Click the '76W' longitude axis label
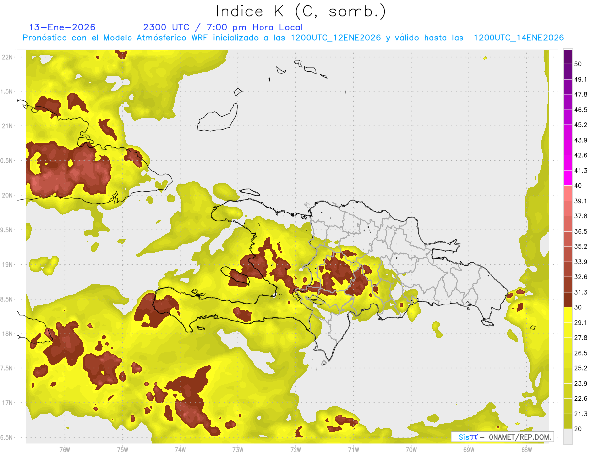591x456 pixels. click(65, 449)
